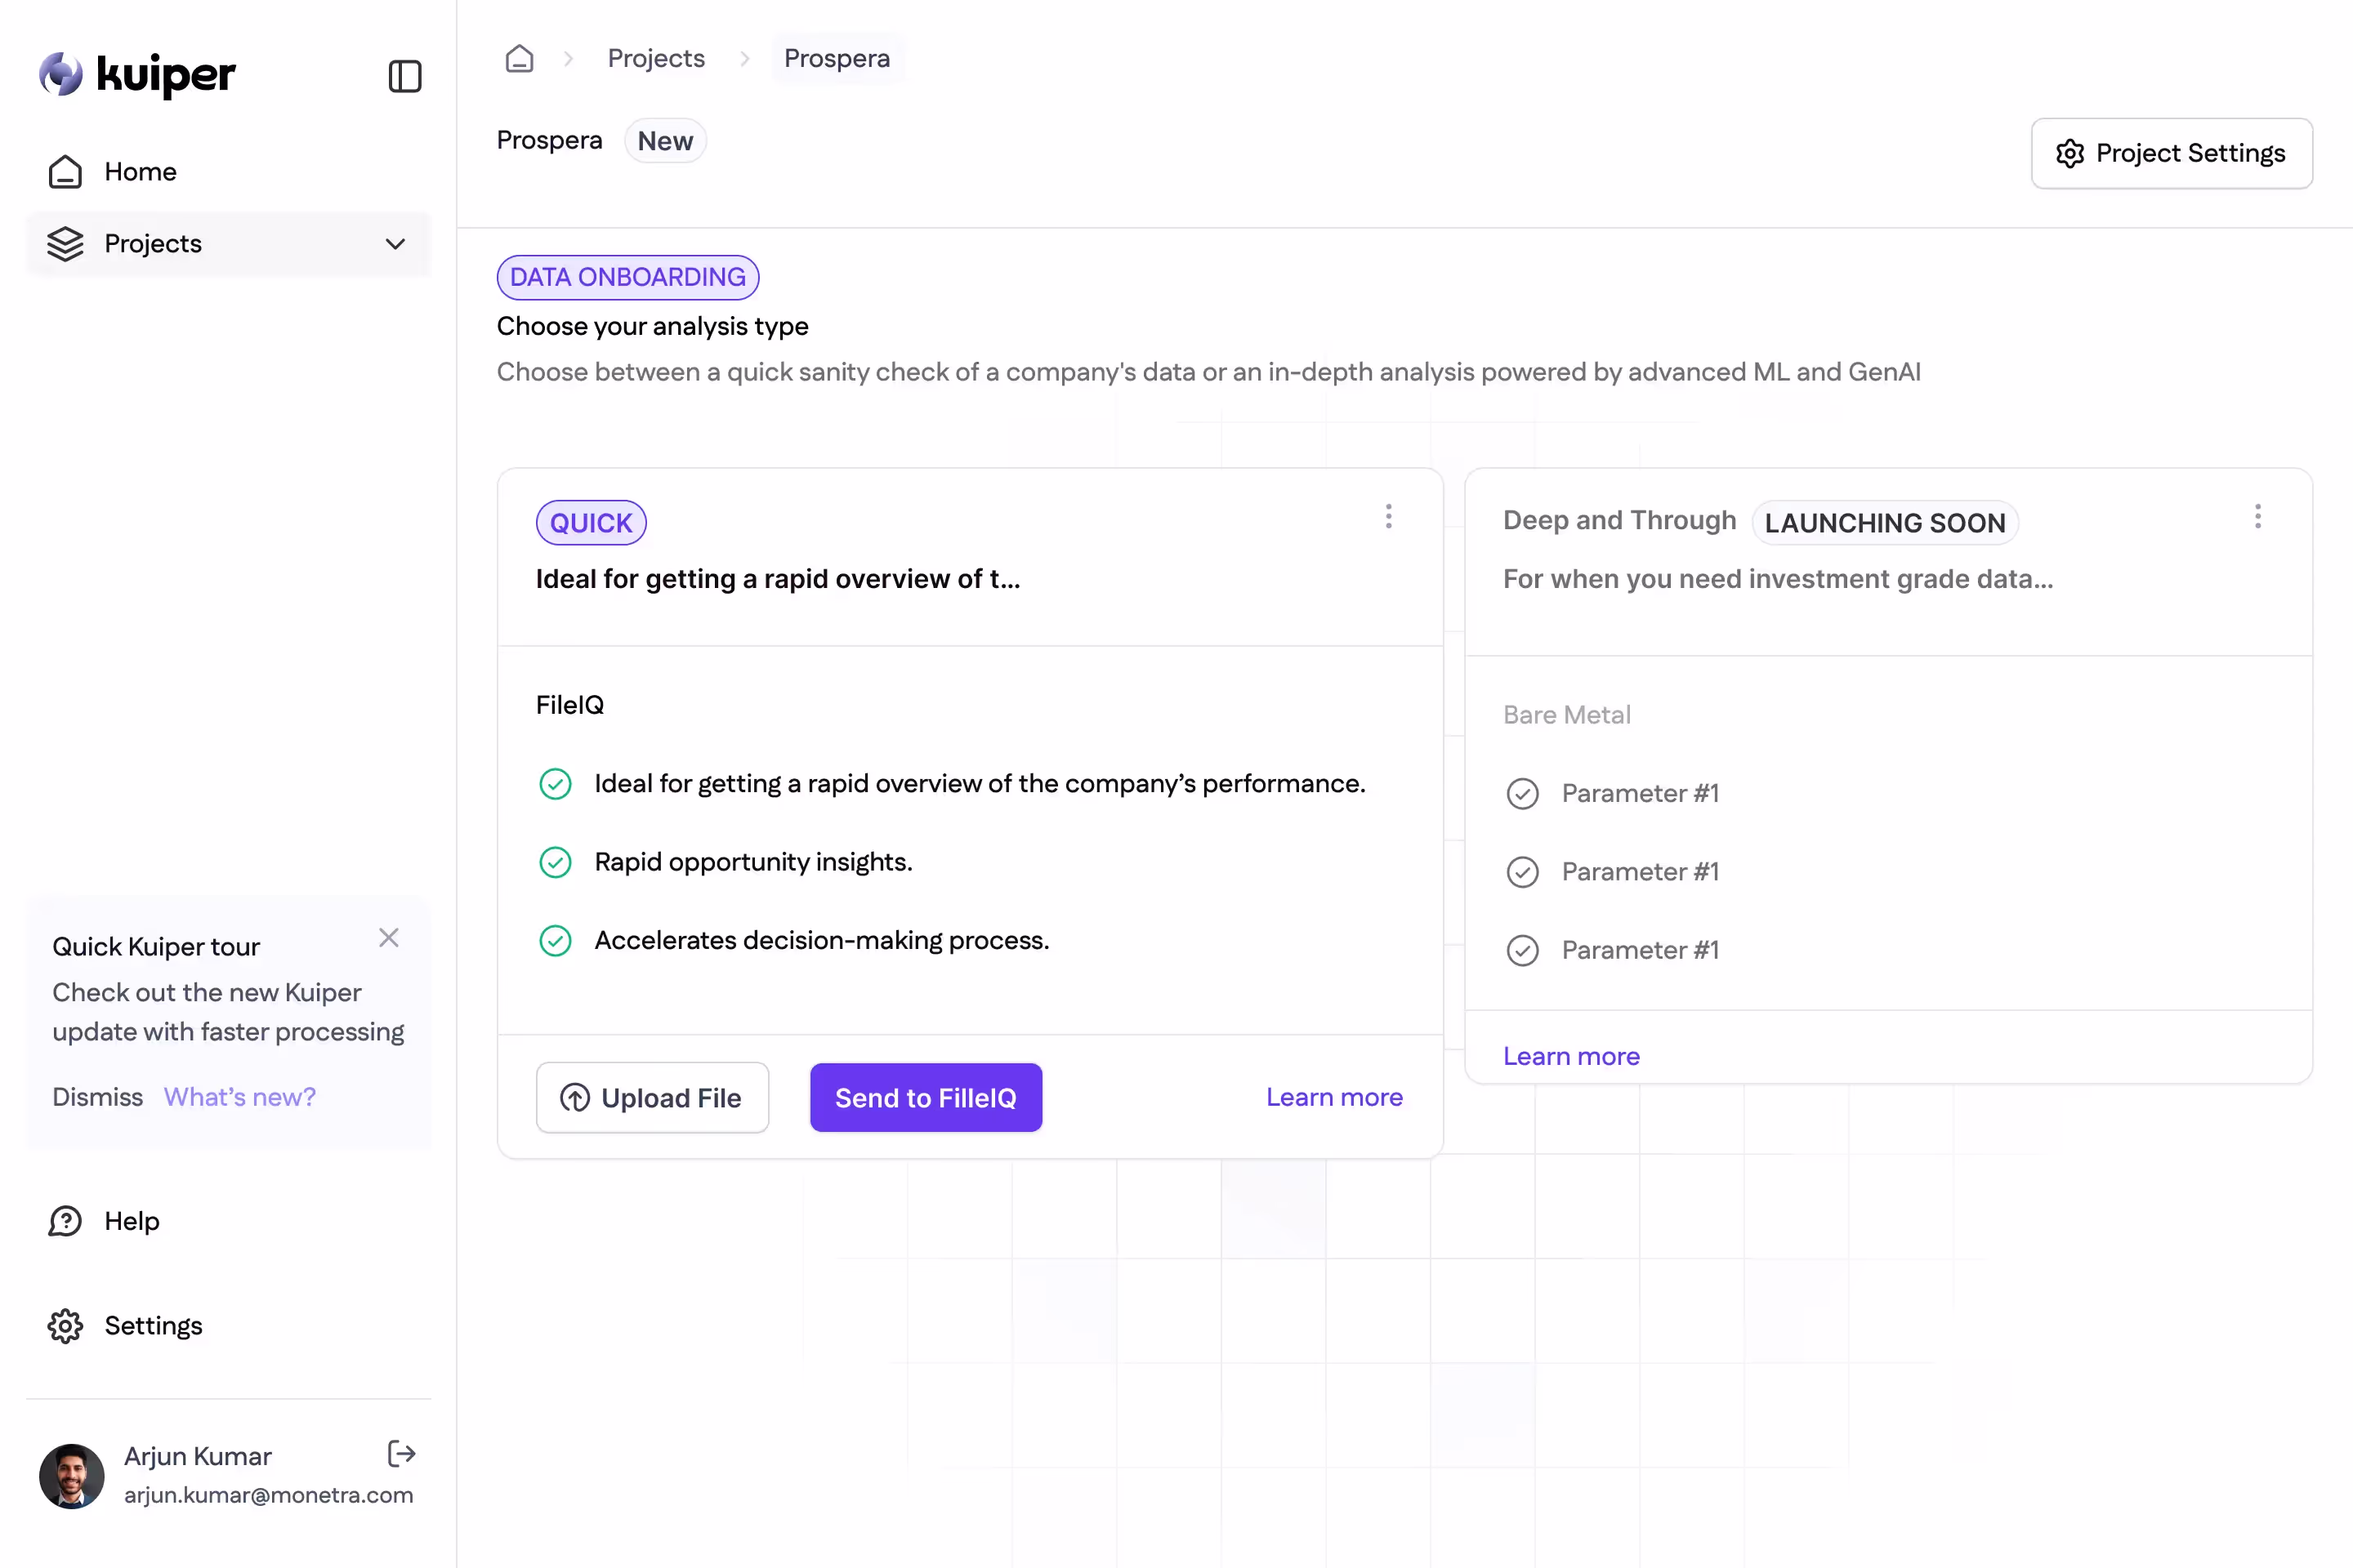The image size is (2353, 1568).
Task: Click checkmark next to Rapid opportunity insights
Action: (556, 862)
